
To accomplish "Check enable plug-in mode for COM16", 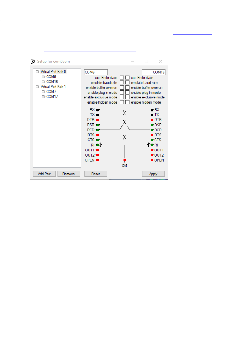I will 127,92.
